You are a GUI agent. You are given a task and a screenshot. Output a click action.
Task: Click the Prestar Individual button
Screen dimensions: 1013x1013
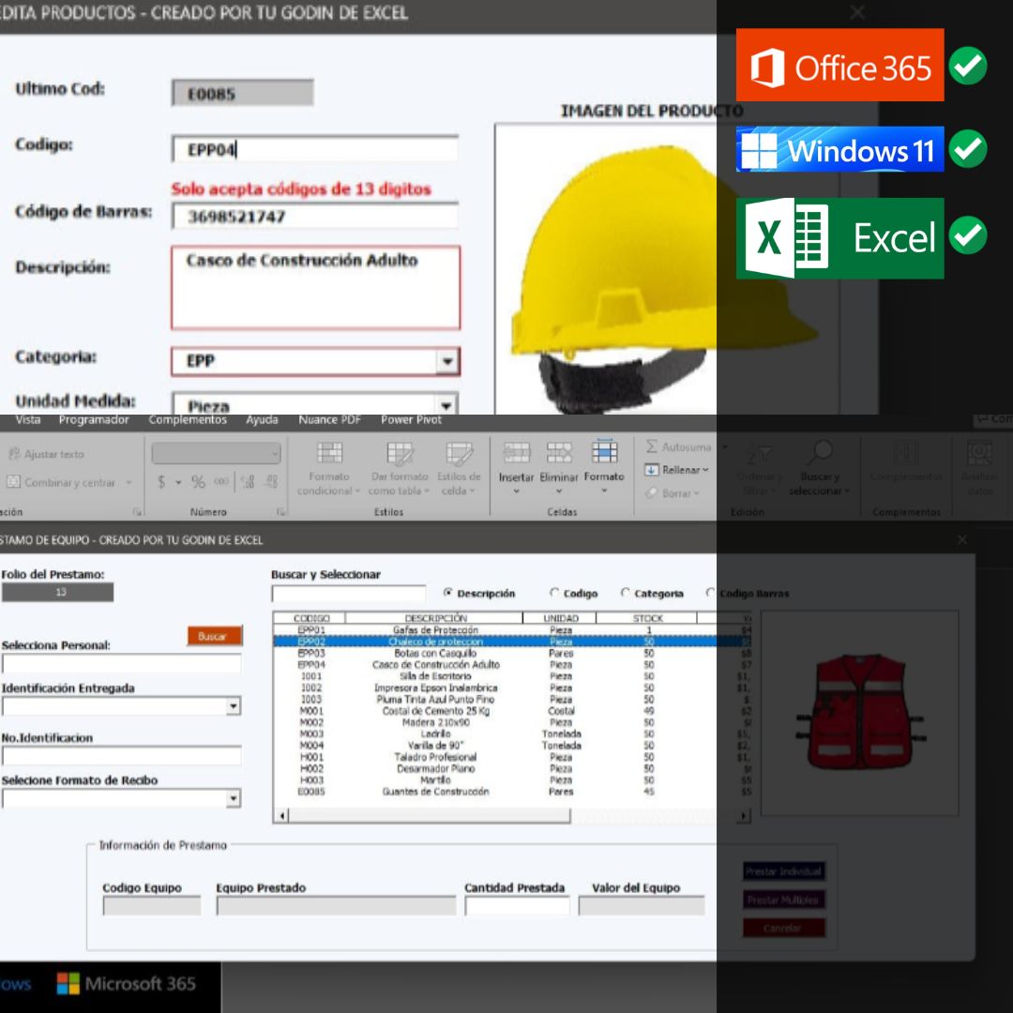point(783,871)
